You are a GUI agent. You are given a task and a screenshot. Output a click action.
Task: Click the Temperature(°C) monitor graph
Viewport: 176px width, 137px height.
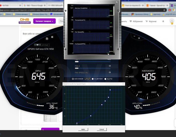point(91,25)
